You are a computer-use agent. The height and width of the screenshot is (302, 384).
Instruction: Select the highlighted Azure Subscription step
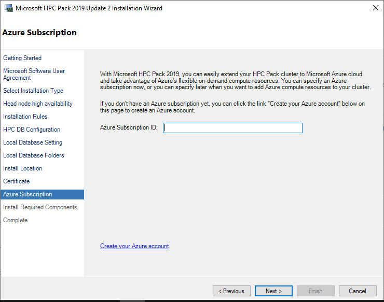pos(42,194)
